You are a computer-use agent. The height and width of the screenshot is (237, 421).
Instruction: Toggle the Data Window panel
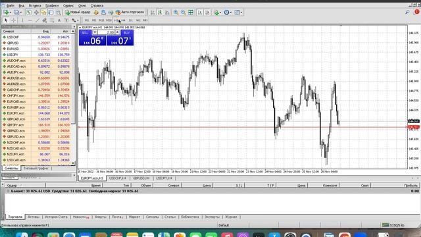(36, 13)
